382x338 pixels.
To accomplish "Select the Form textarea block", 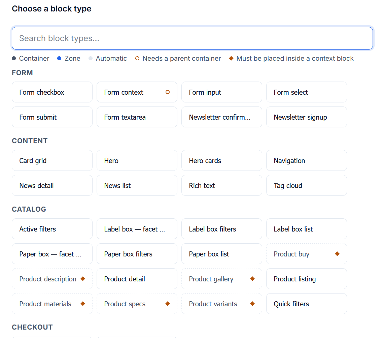I will coord(137,117).
